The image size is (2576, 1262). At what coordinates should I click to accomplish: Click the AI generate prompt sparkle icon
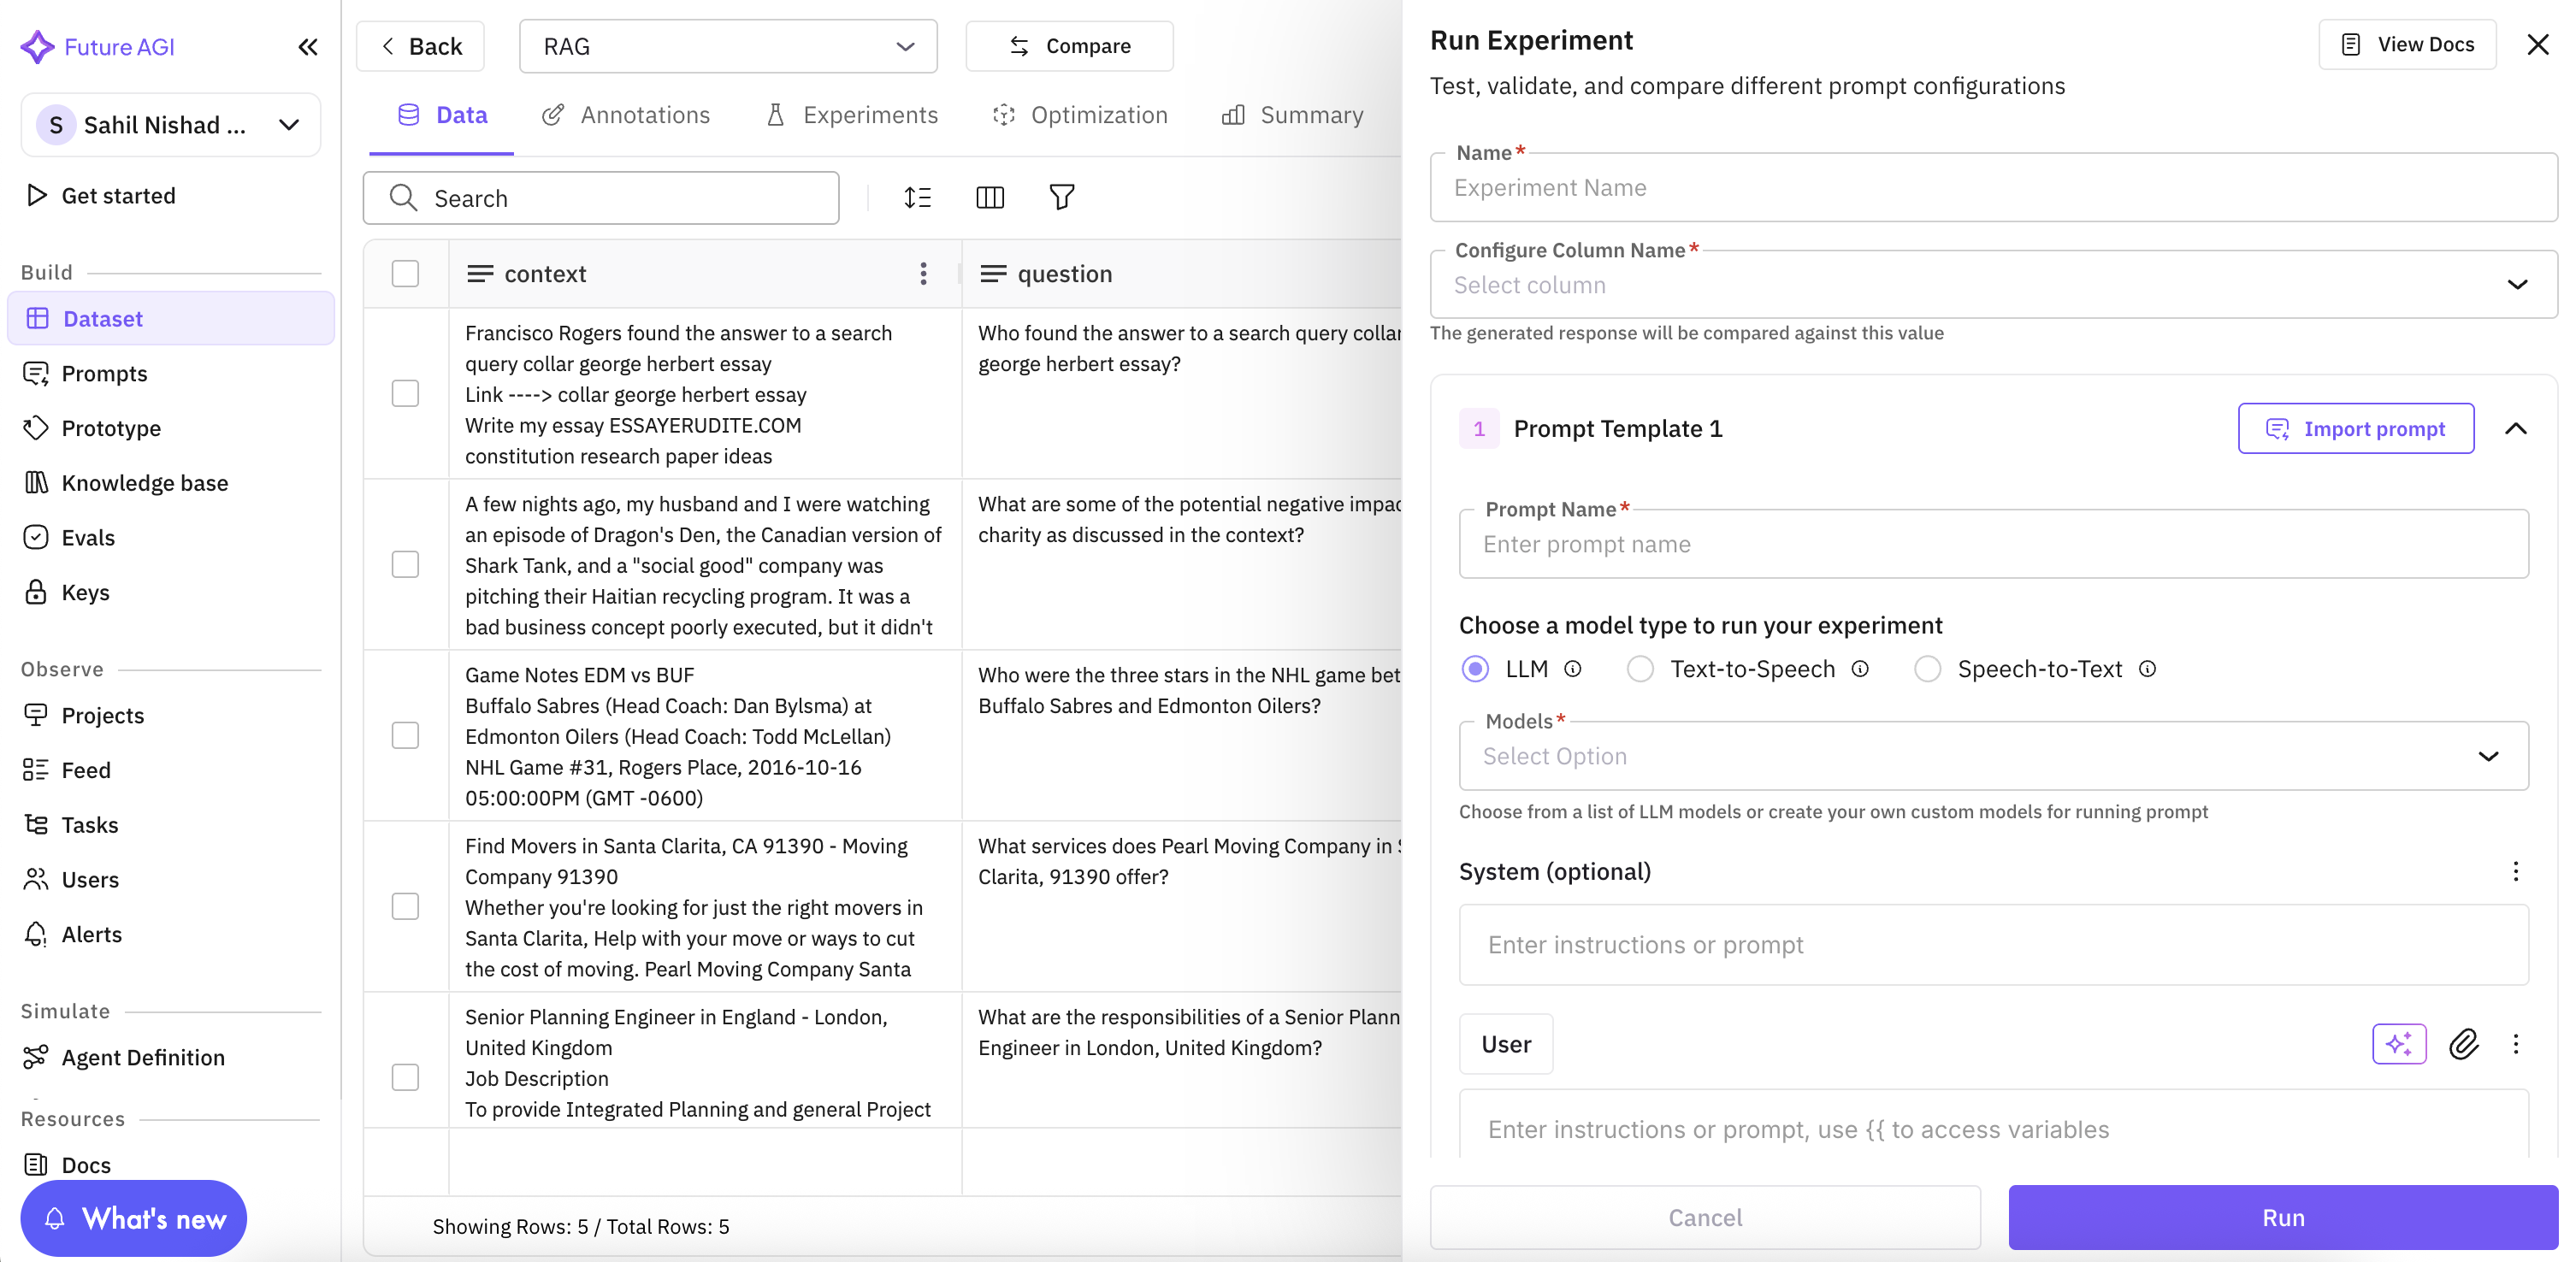2398,1044
